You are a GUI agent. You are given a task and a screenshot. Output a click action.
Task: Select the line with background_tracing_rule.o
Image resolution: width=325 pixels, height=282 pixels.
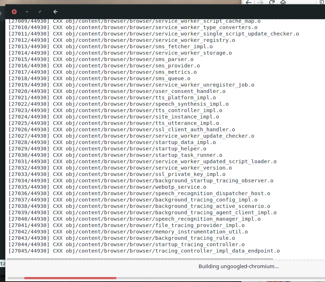(x=122, y=239)
